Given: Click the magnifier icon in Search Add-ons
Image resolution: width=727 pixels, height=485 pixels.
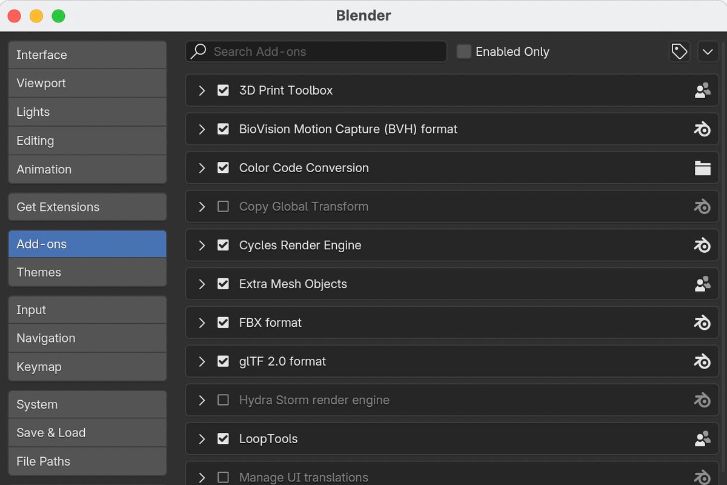Looking at the screenshot, I should coord(198,52).
